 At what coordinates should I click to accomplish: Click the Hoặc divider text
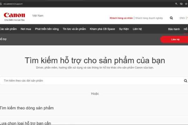click(x=95, y=94)
